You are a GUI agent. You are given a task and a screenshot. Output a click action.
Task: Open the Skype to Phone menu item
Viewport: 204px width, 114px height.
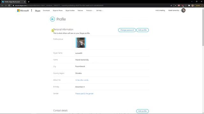point(58,10)
